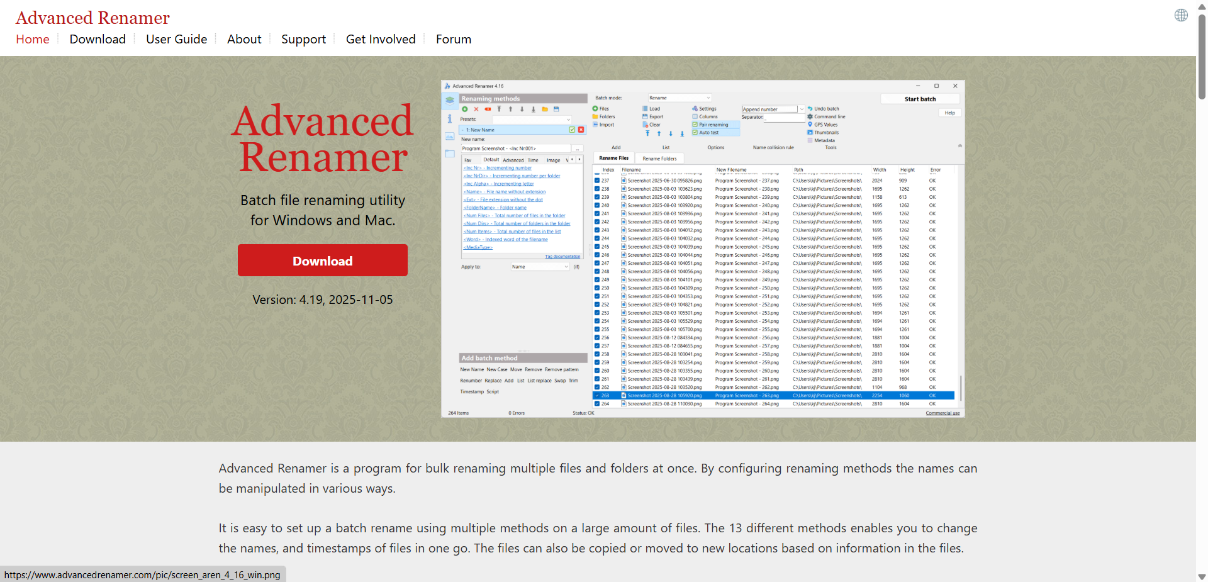Click the Command line gear icon
1208x582 pixels.
point(810,116)
